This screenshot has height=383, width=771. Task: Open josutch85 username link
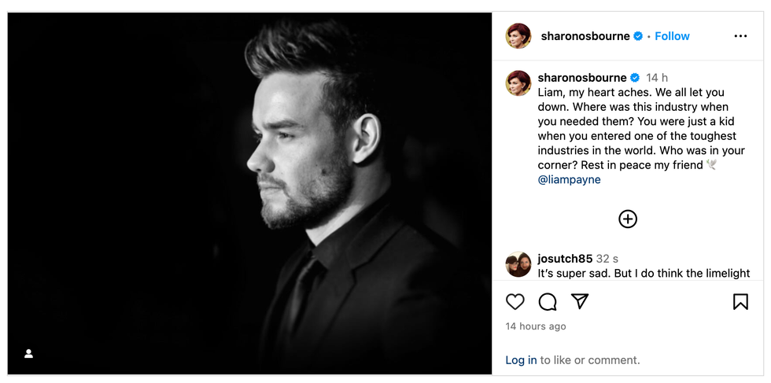tap(565, 259)
